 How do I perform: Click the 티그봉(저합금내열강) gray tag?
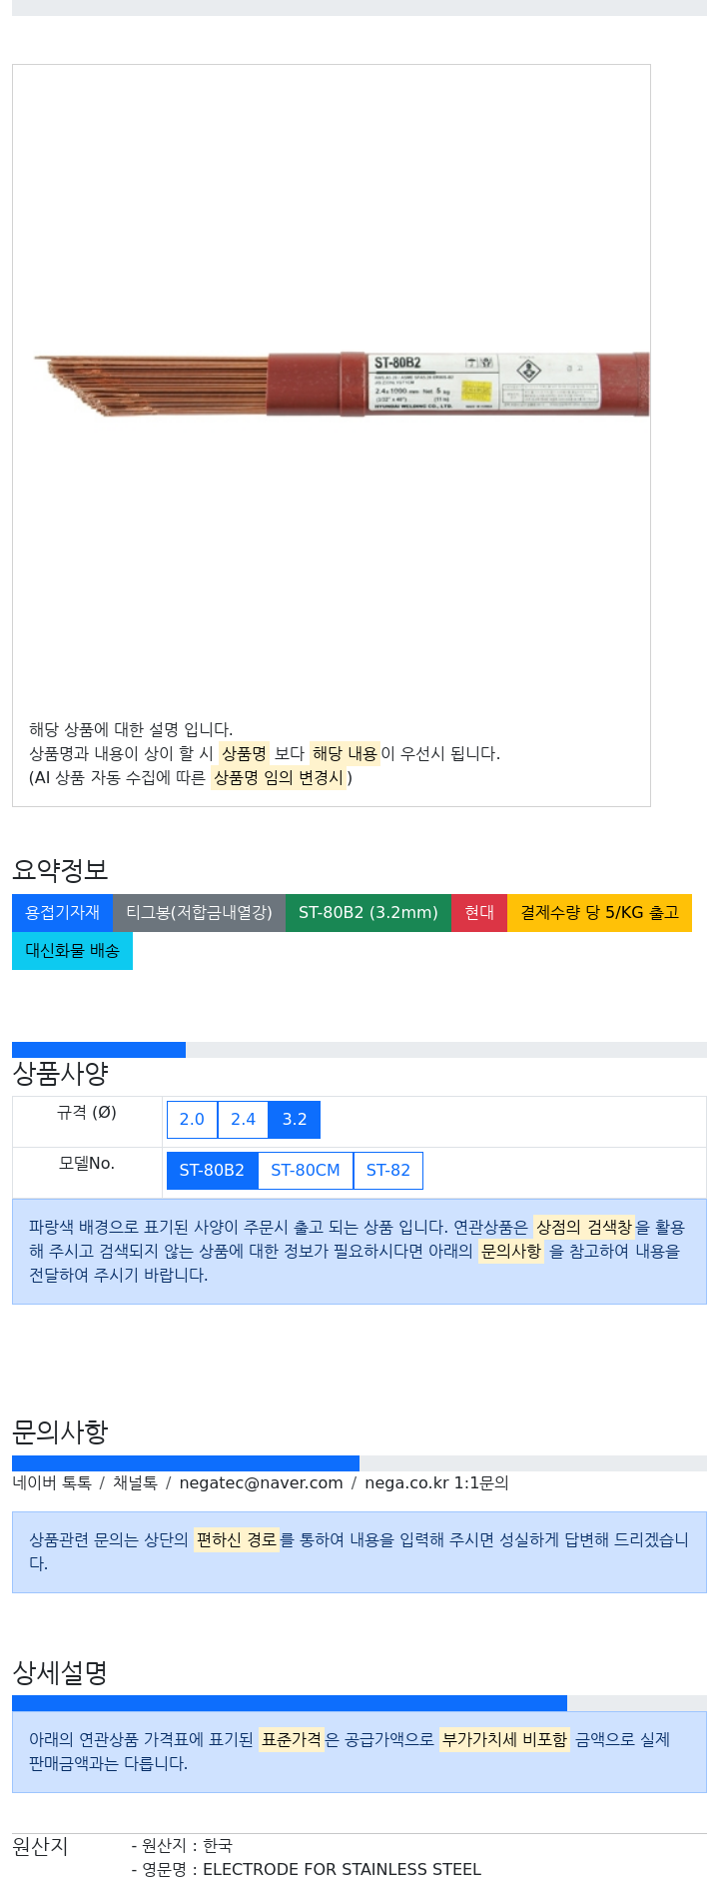click(199, 912)
